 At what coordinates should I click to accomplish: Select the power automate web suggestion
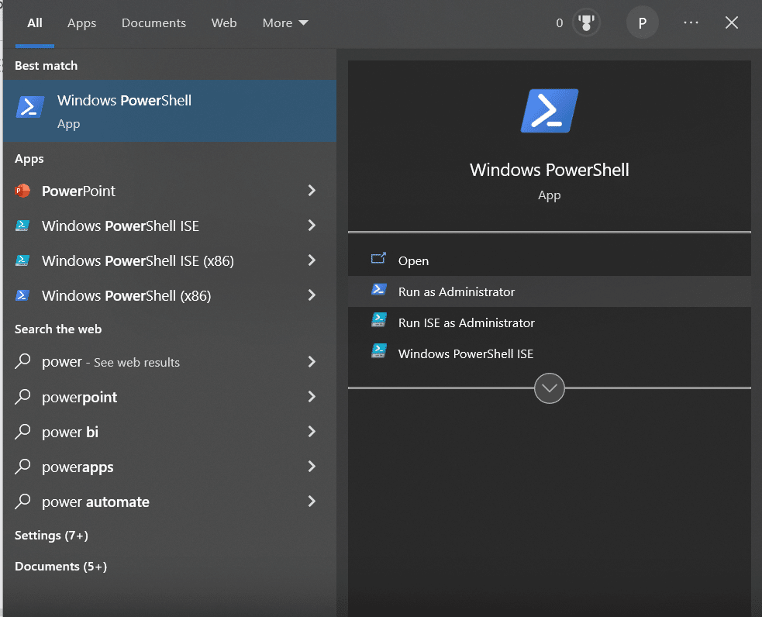pyautogui.click(x=170, y=502)
